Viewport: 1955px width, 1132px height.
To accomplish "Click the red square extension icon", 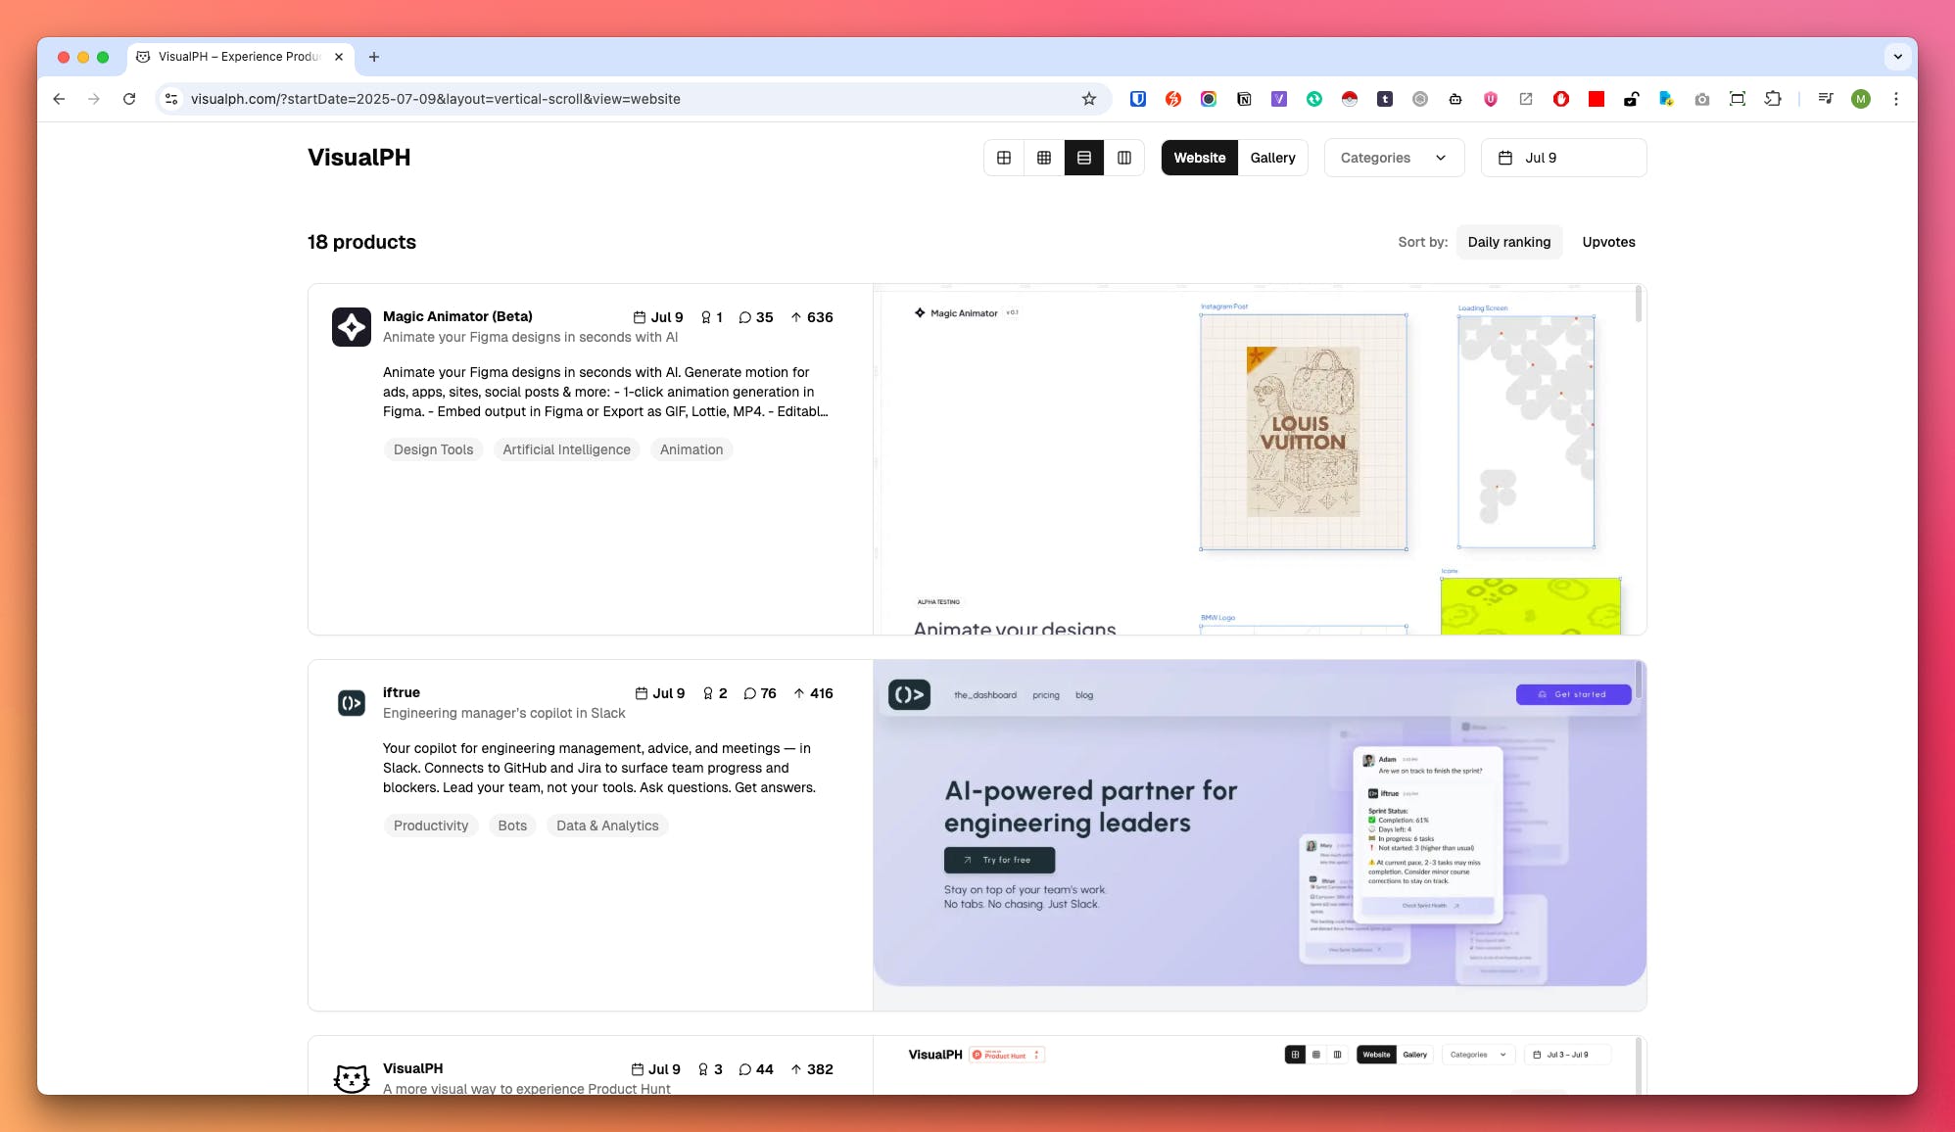I will (x=1597, y=99).
